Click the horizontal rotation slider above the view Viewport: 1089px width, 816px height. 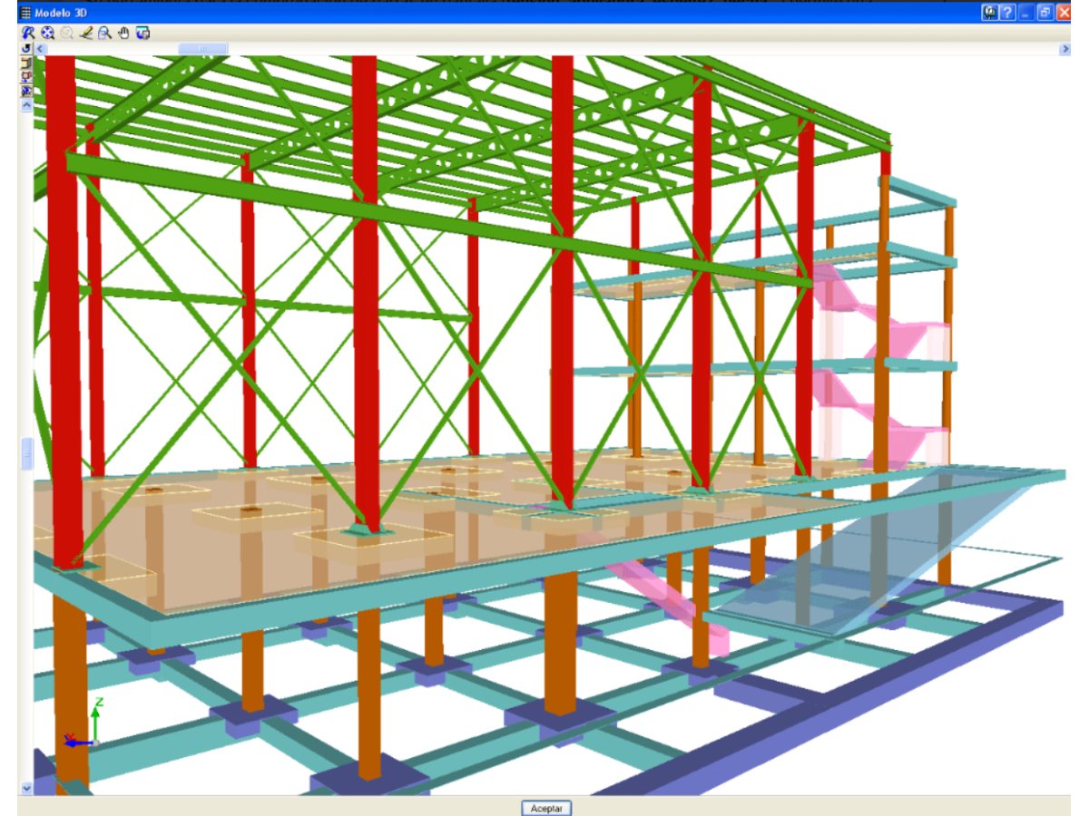[x=204, y=48]
